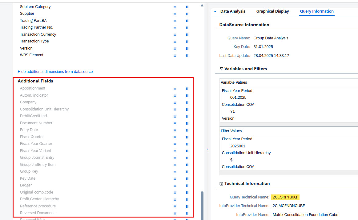Add Transaction Type to columns
Image resolution: width=358 pixels, height=220 pixels.
[187, 42]
